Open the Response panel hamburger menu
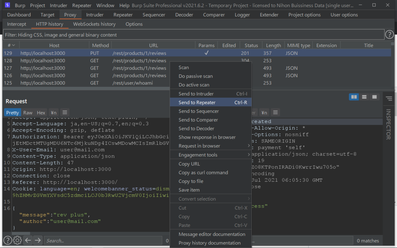This screenshot has width=397, height=248. (275, 112)
